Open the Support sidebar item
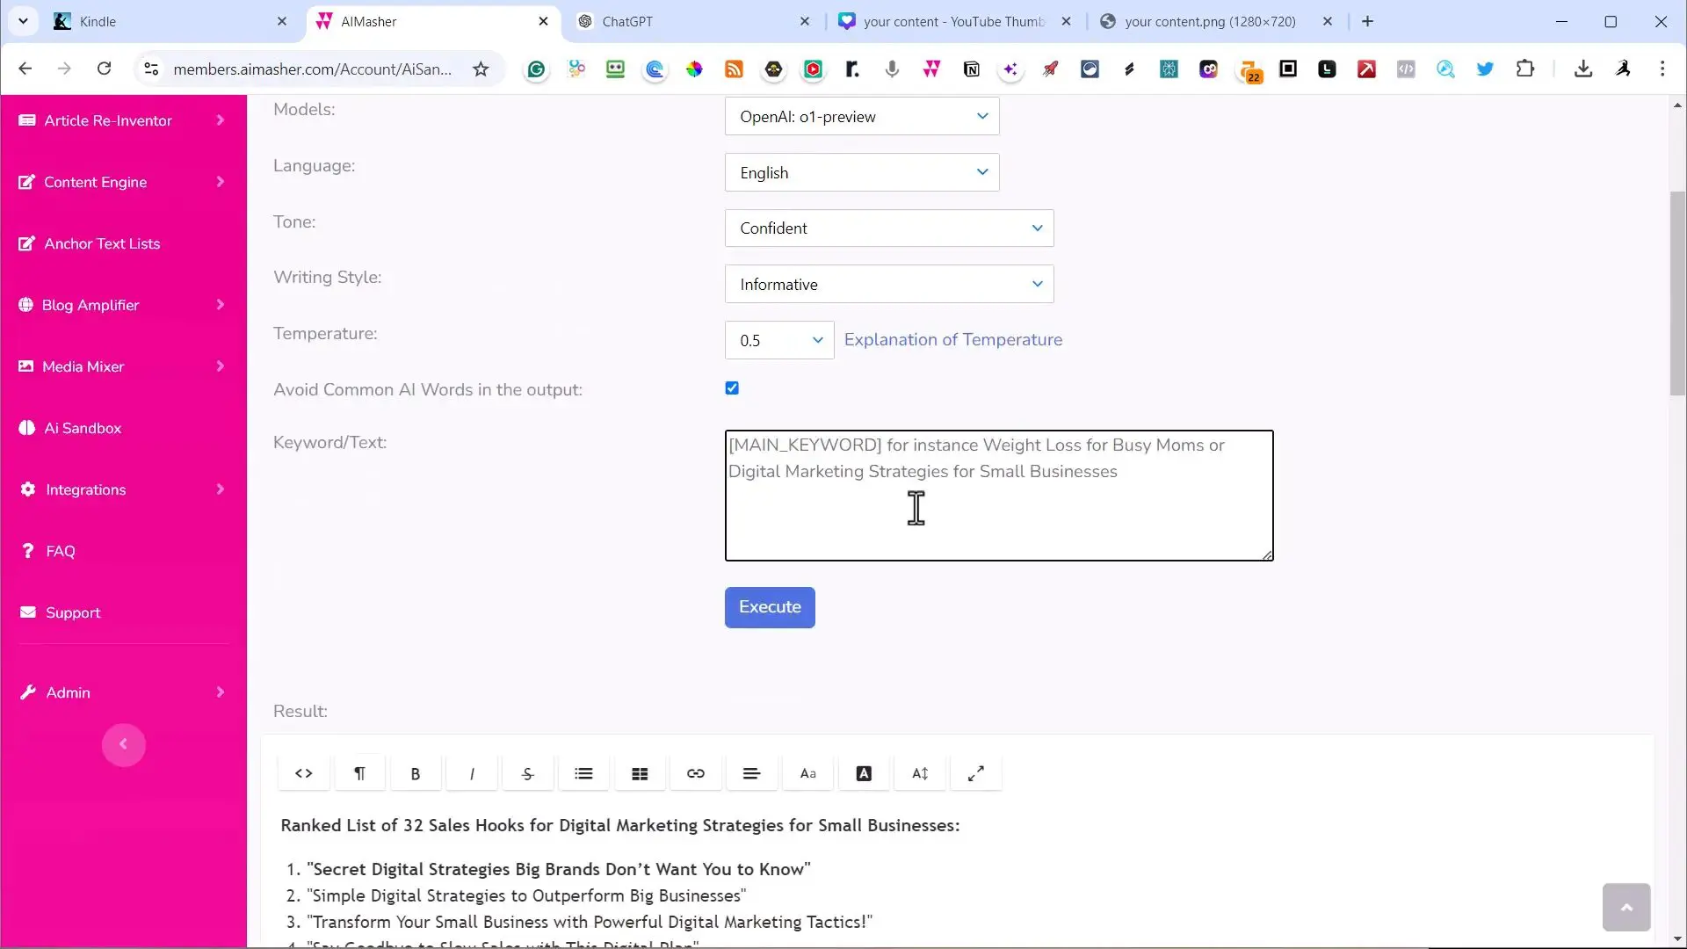The image size is (1687, 949). coord(73,612)
